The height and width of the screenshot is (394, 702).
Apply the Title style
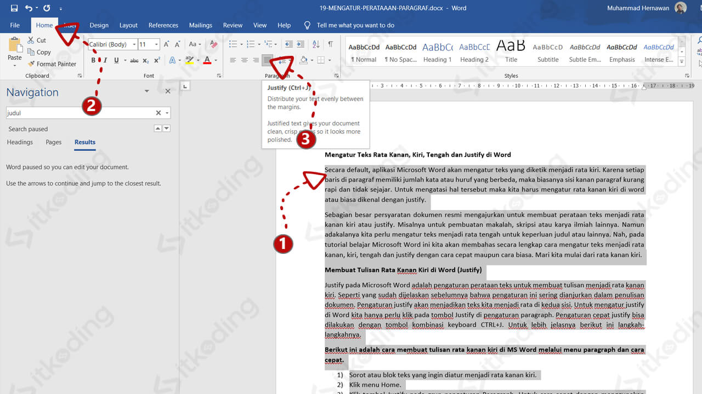tap(511, 53)
